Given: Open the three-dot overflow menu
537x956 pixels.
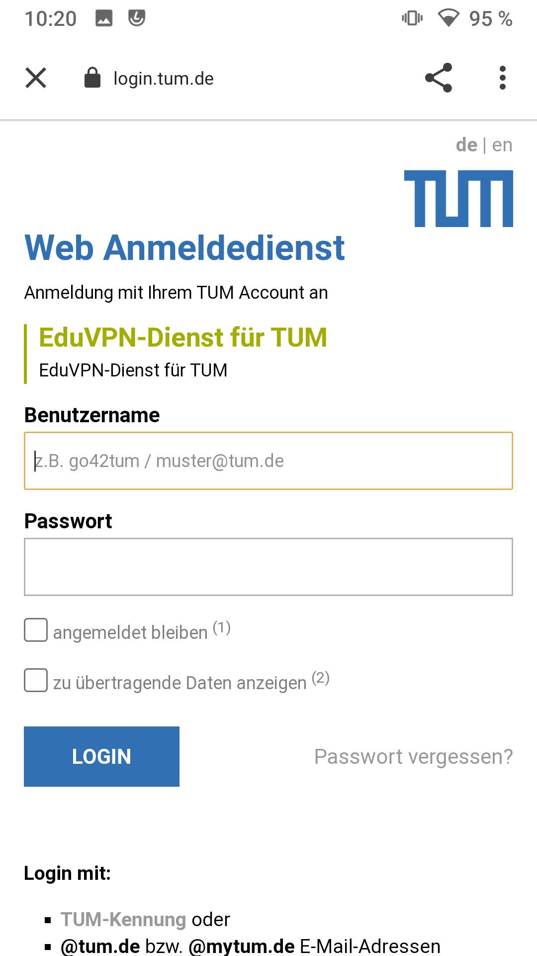Looking at the screenshot, I should (503, 78).
